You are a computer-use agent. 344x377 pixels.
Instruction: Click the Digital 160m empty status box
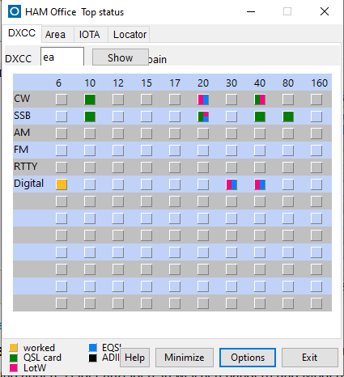point(316,184)
